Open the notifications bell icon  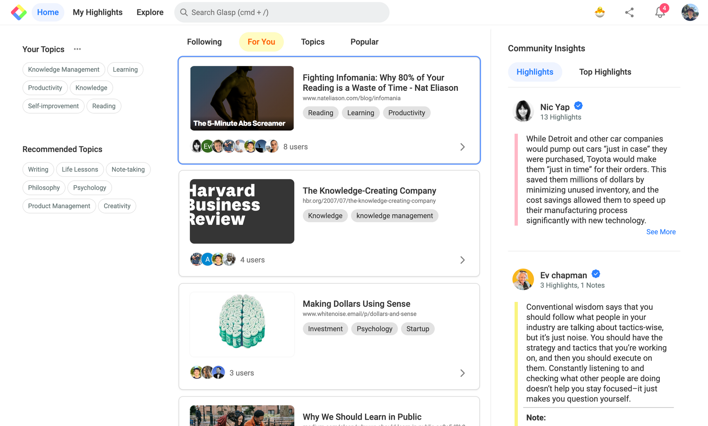[660, 12]
